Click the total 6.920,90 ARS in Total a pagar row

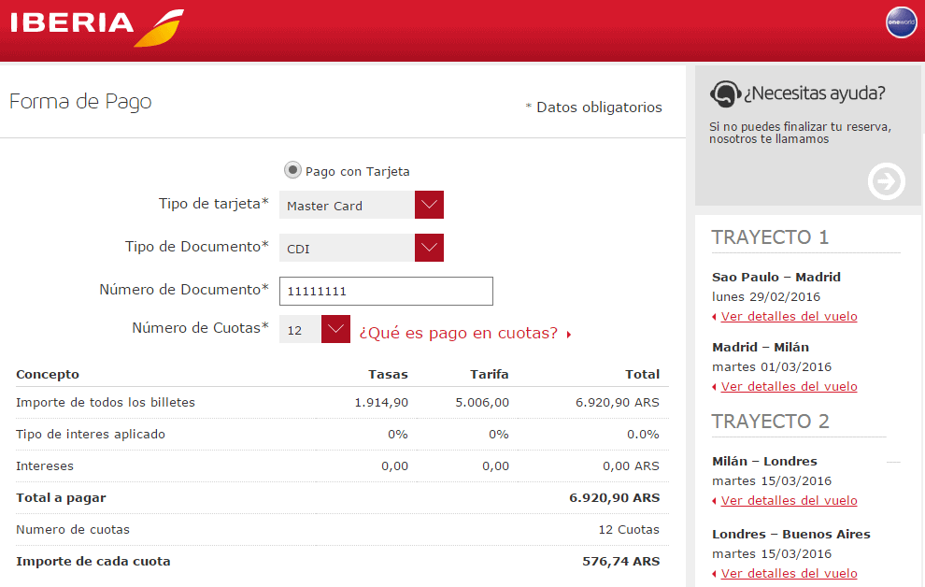[614, 497]
